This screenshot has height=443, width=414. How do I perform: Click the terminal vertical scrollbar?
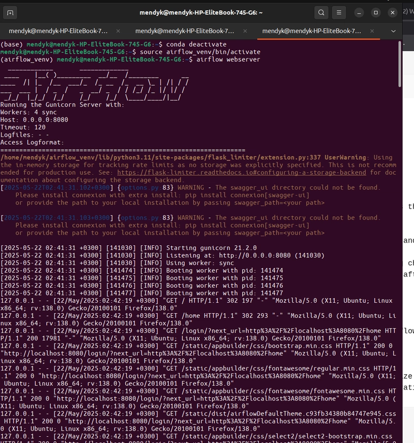coord(400,64)
